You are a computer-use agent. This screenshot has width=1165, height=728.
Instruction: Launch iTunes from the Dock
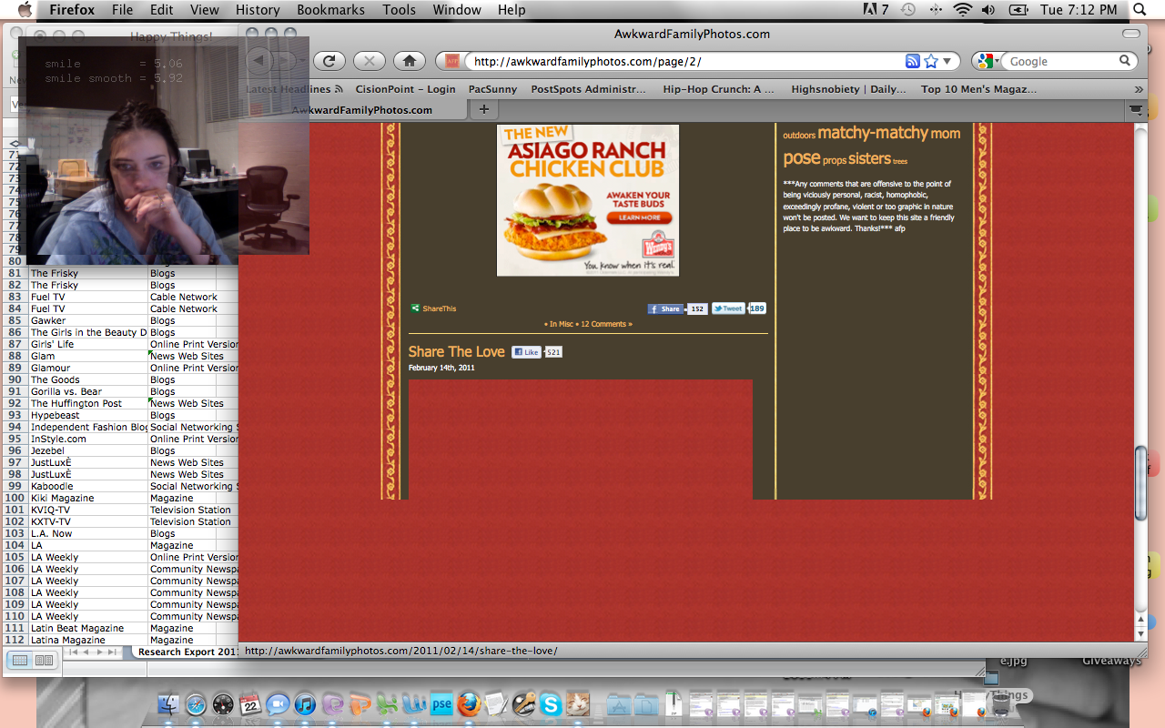[x=305, y=704]
